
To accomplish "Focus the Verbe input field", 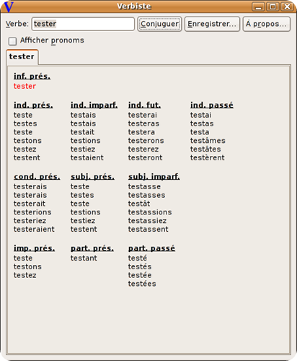I will [83, 24].
